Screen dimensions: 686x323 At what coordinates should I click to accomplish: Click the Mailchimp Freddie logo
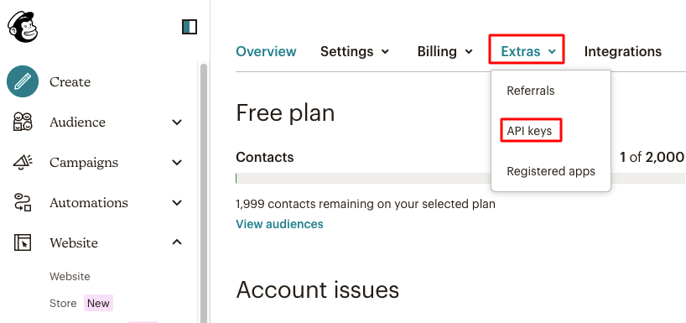tap(23, 27)
